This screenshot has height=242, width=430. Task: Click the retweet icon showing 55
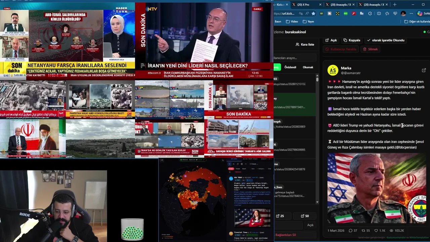click(365, 231)
